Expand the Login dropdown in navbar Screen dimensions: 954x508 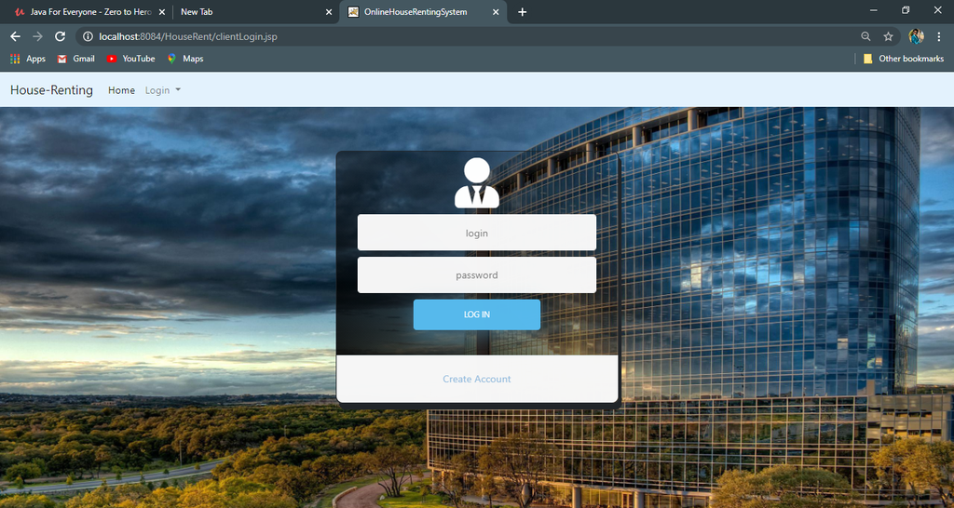click(163, 90)
